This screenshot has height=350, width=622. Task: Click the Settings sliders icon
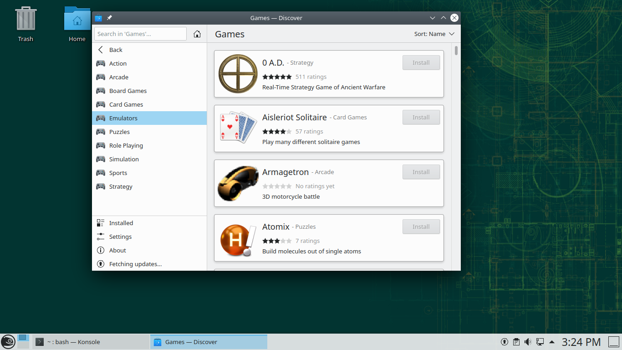tap(101, 237)
